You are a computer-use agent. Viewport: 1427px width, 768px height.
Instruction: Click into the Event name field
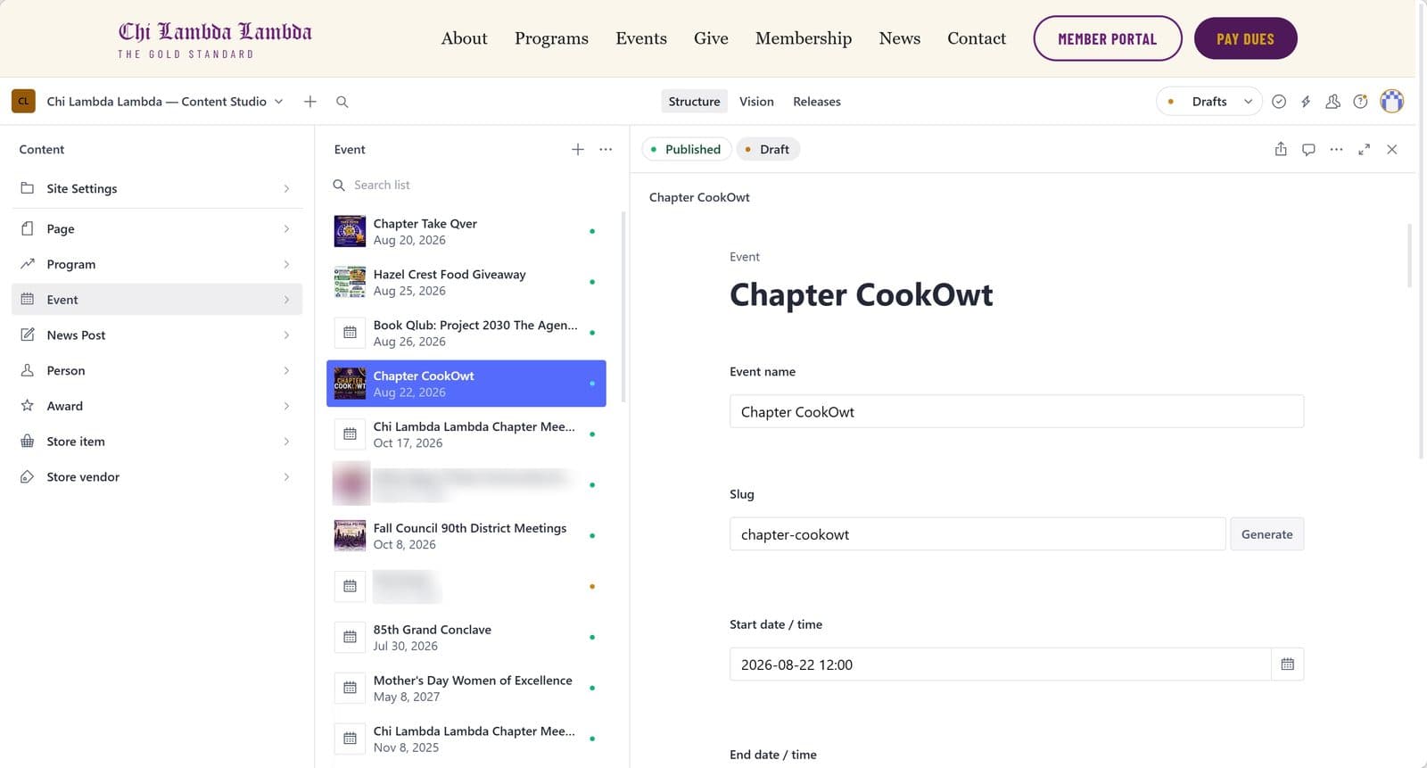coord(1017,411)
